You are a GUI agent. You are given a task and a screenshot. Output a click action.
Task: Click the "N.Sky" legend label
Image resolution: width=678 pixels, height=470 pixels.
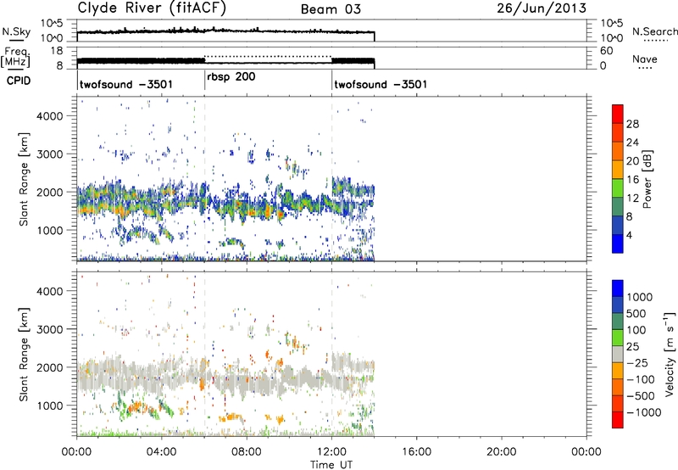click(16, 31)
